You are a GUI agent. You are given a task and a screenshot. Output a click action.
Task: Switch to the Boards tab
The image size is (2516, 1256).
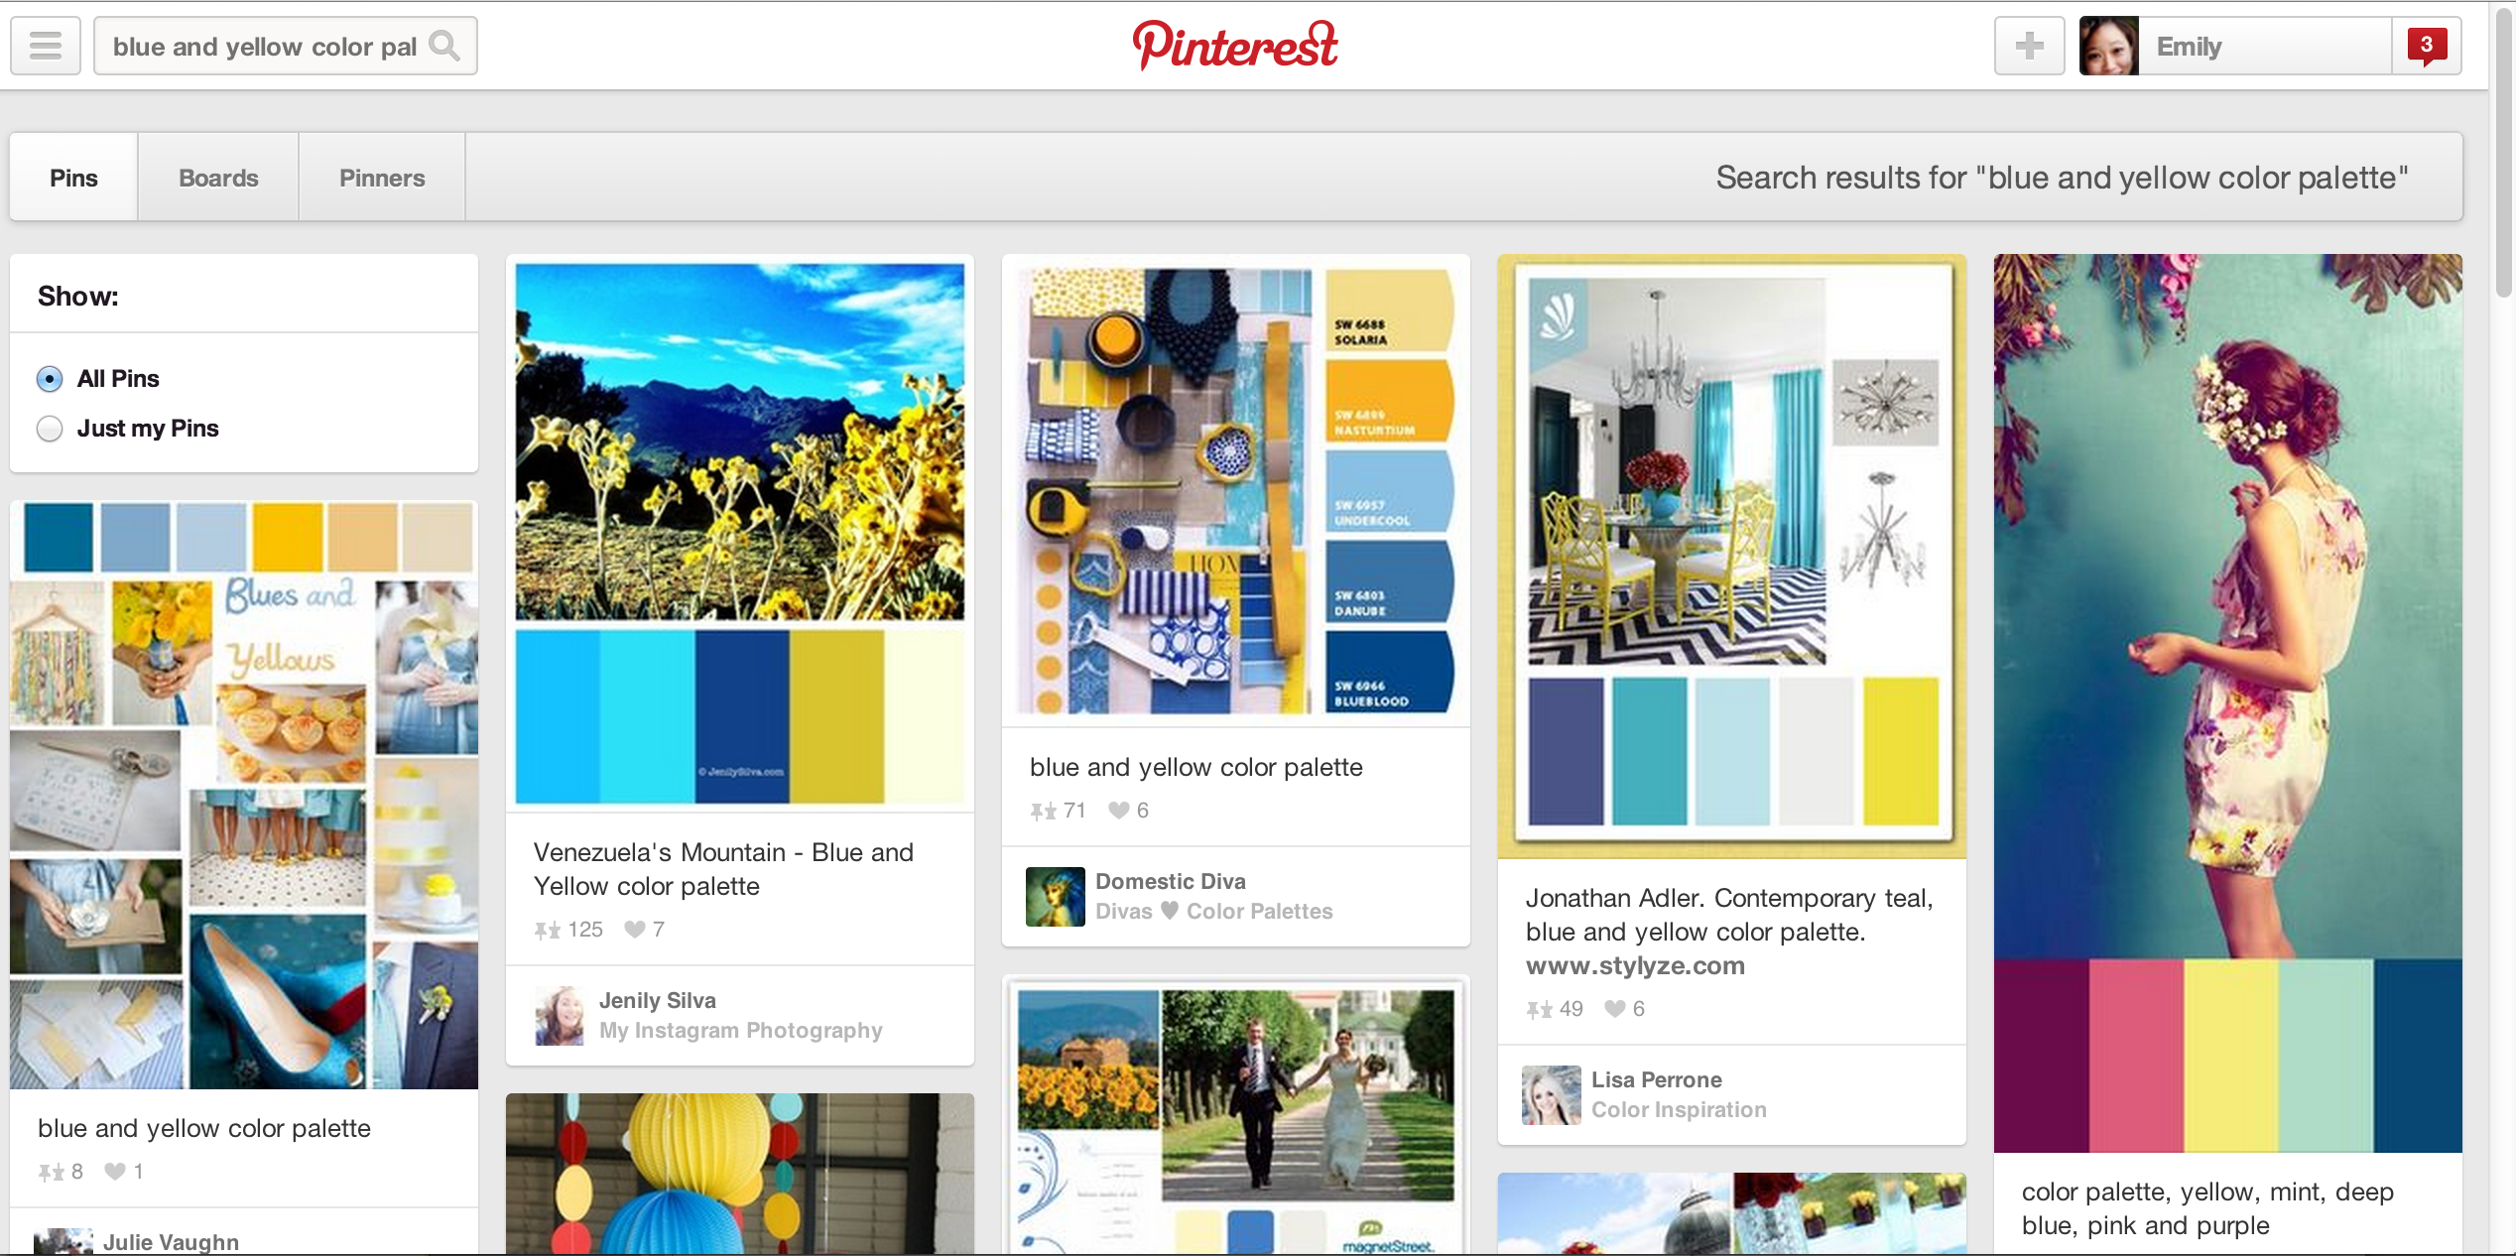(x=218, y=178)
